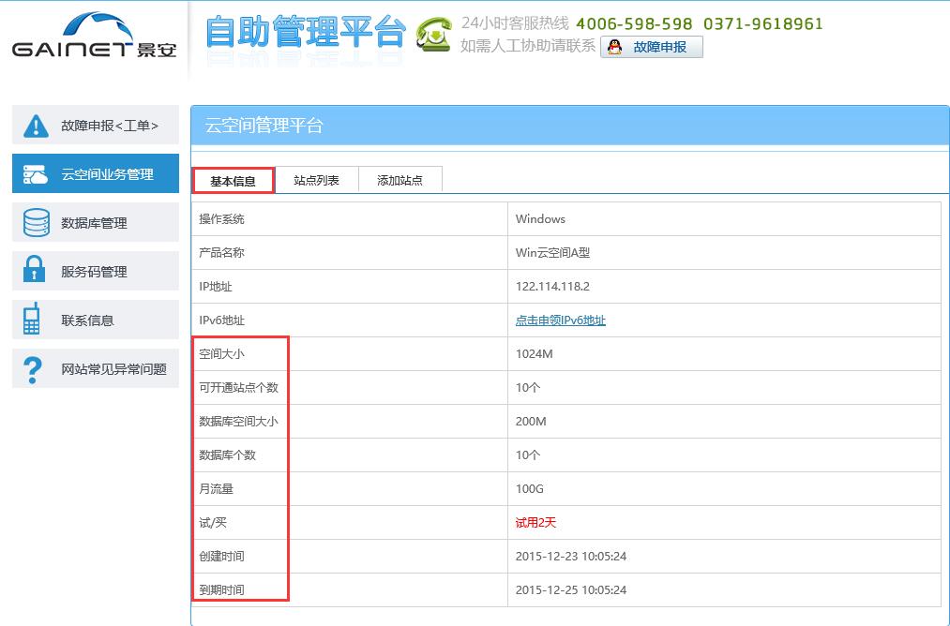Click the database cylinder icon in sidebar

[x=36, y=223]
